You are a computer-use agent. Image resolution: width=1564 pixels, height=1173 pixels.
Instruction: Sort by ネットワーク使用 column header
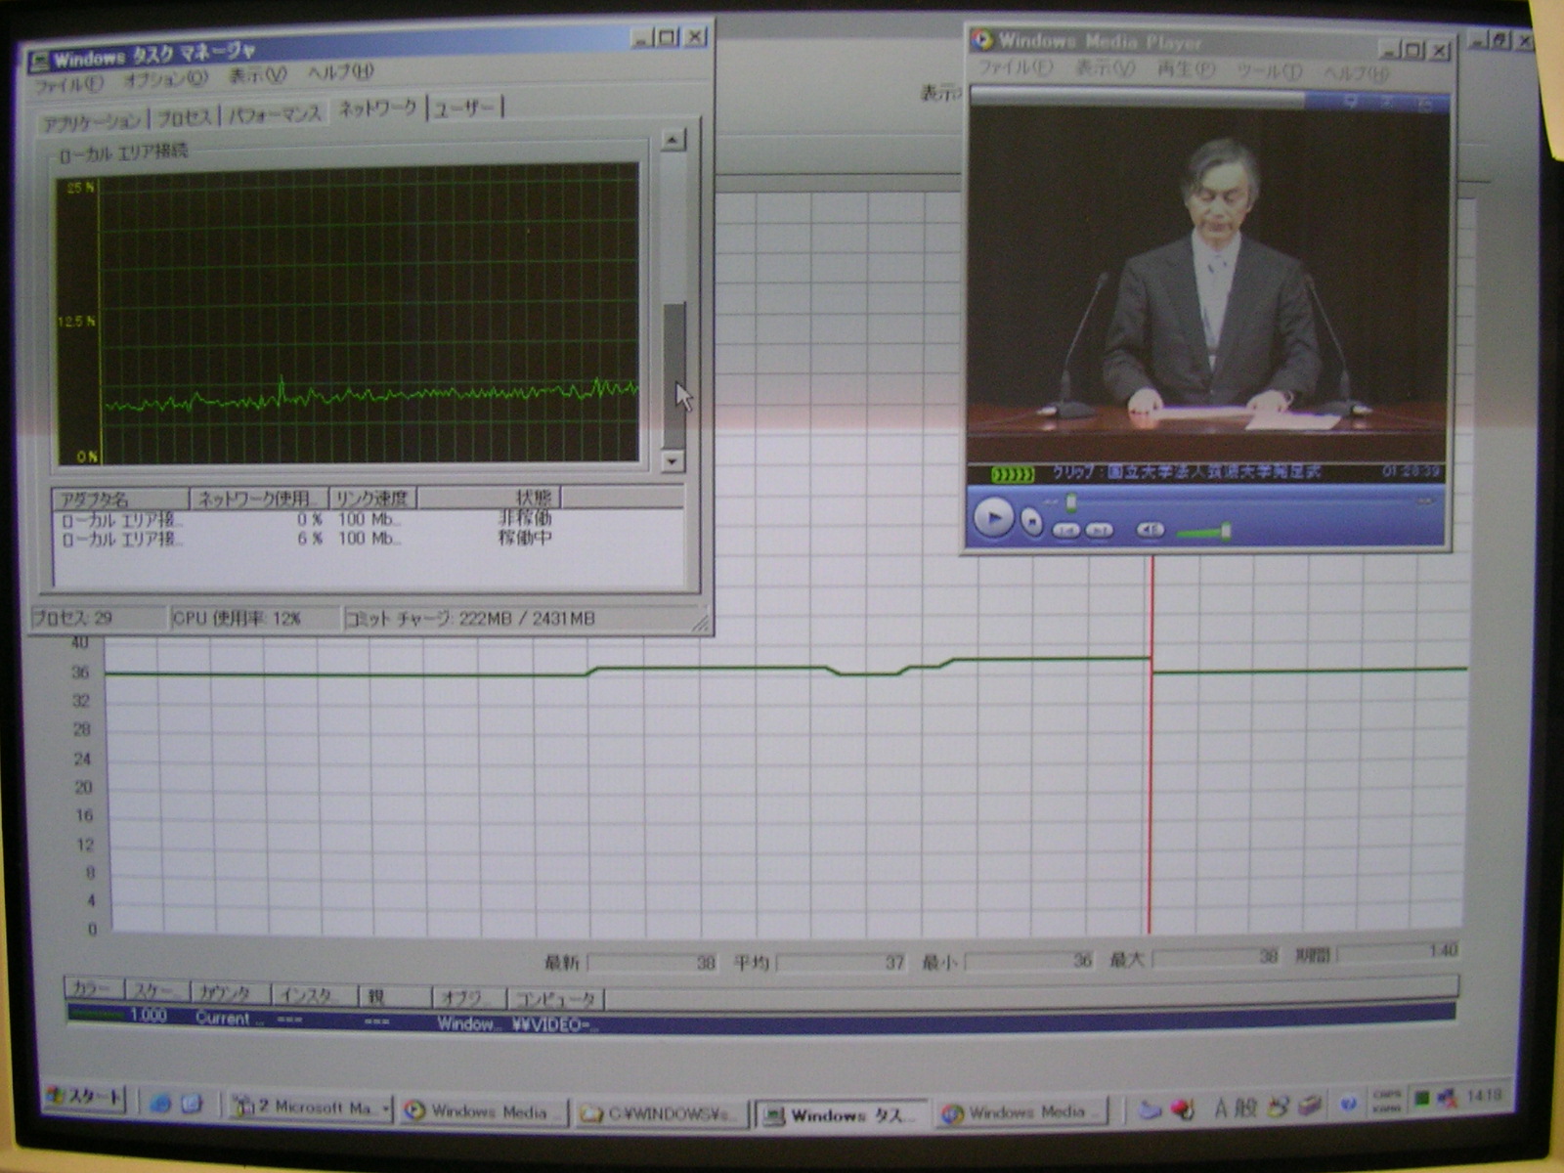click(x=258, y=499)
